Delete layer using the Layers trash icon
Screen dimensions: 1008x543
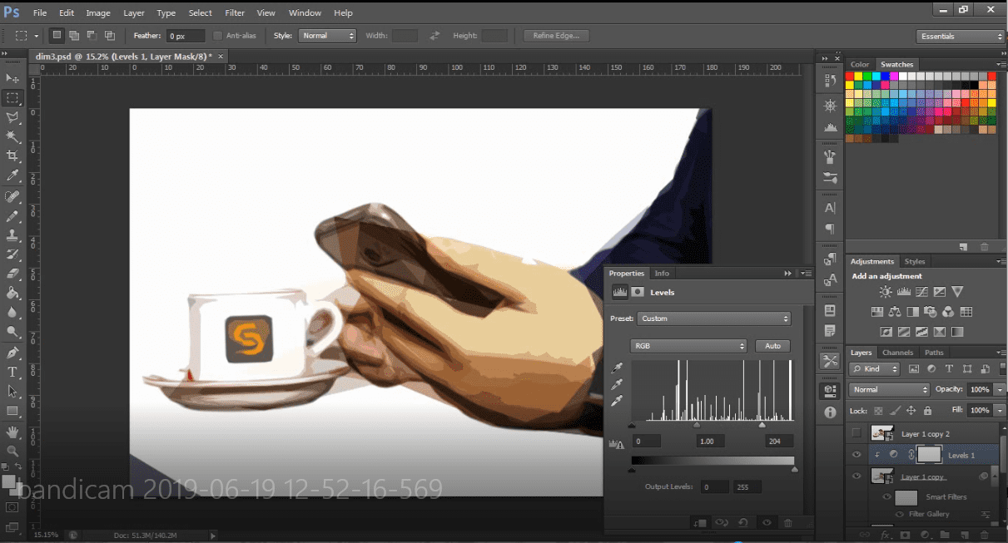(x=985, y=535)
